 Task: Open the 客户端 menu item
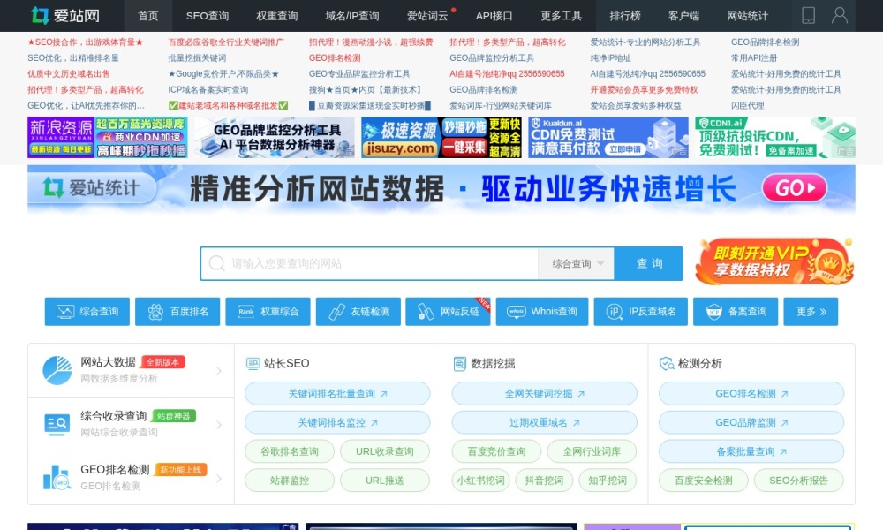pyautogui.click(x=683, y=16)
